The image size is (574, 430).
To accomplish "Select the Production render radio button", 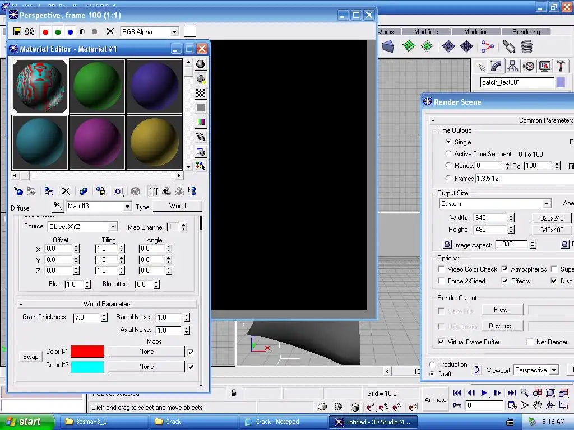I will [432, 364].
